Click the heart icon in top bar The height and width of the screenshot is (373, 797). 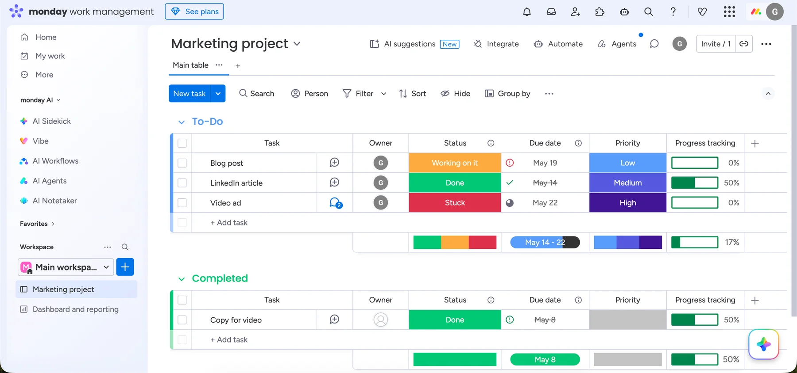(702, 12)
